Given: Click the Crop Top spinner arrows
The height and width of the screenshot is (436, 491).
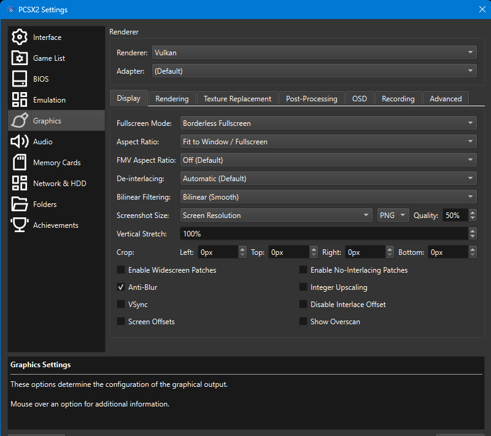Looking at the screenshot, I should point(314,252).
